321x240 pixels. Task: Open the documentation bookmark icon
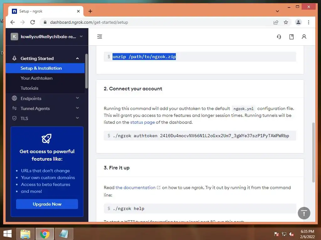(x=291, y=37)
